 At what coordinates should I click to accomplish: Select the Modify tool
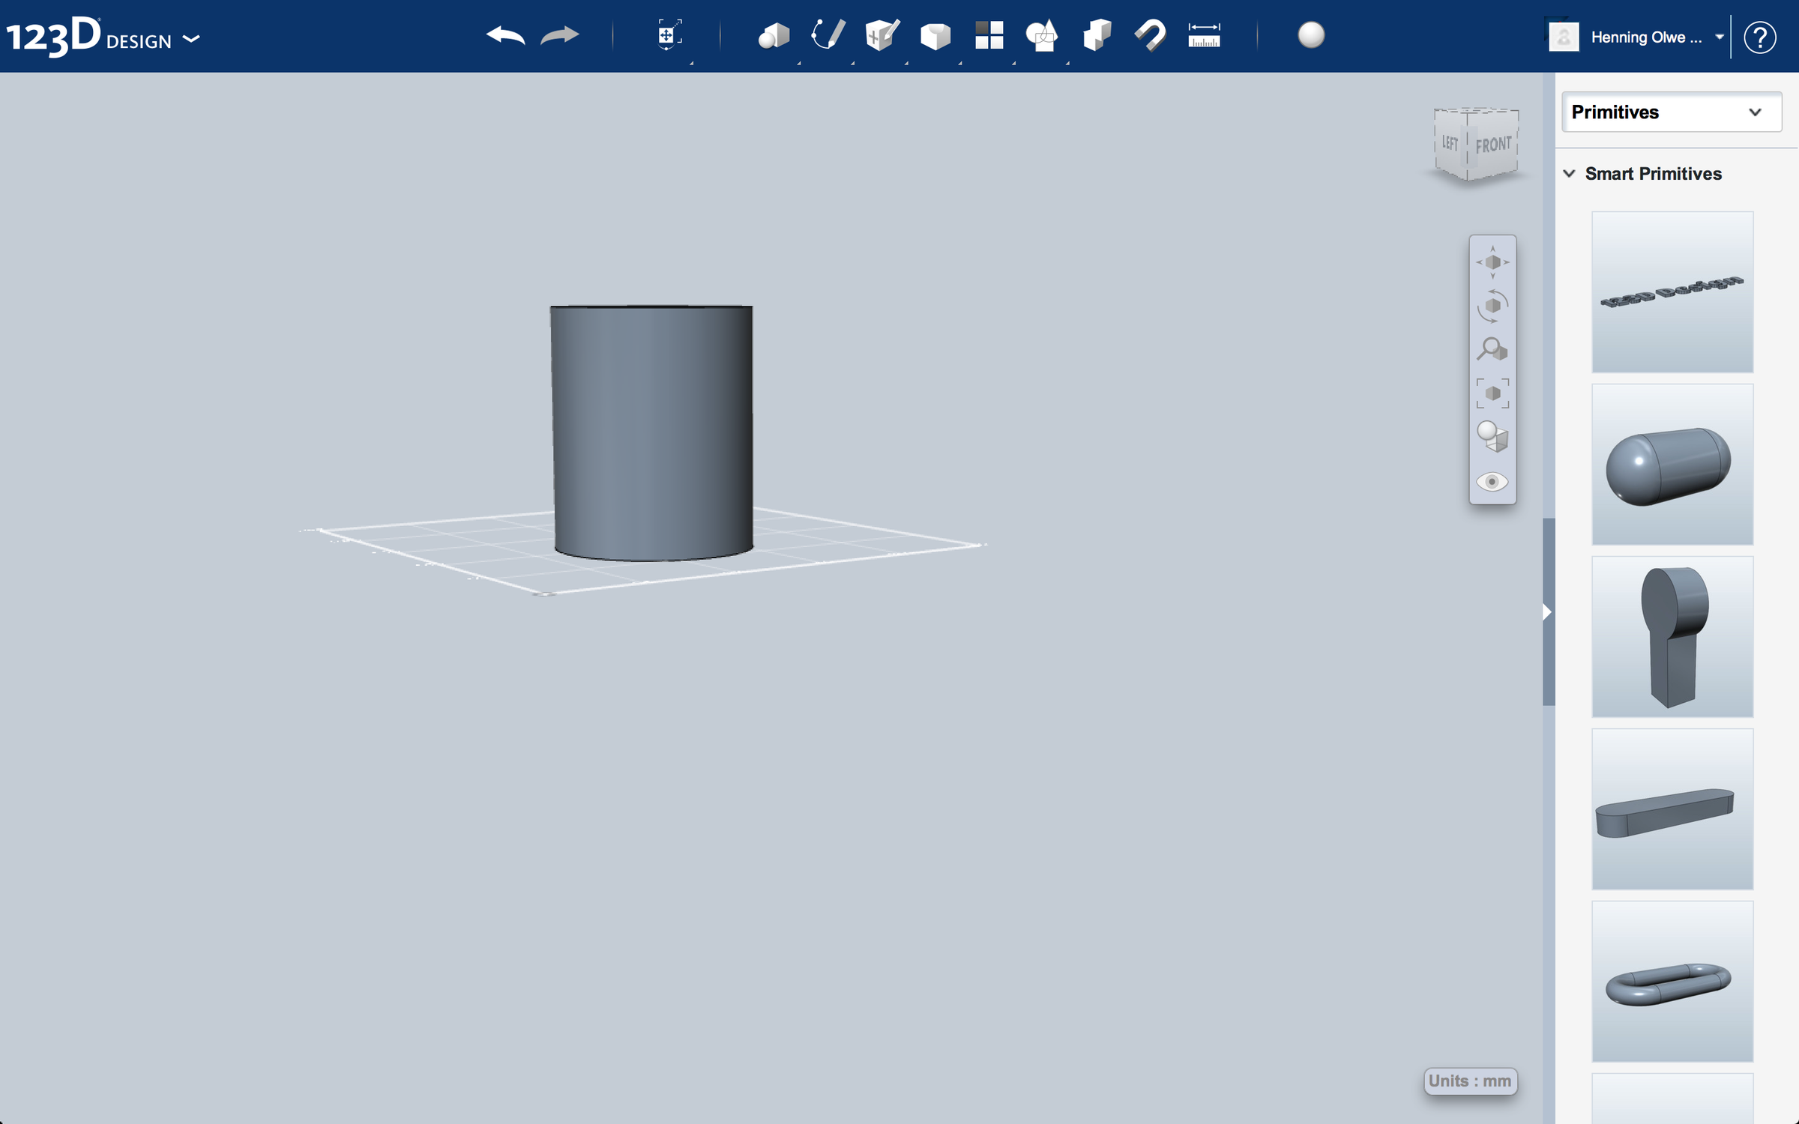tap(935, 36)
